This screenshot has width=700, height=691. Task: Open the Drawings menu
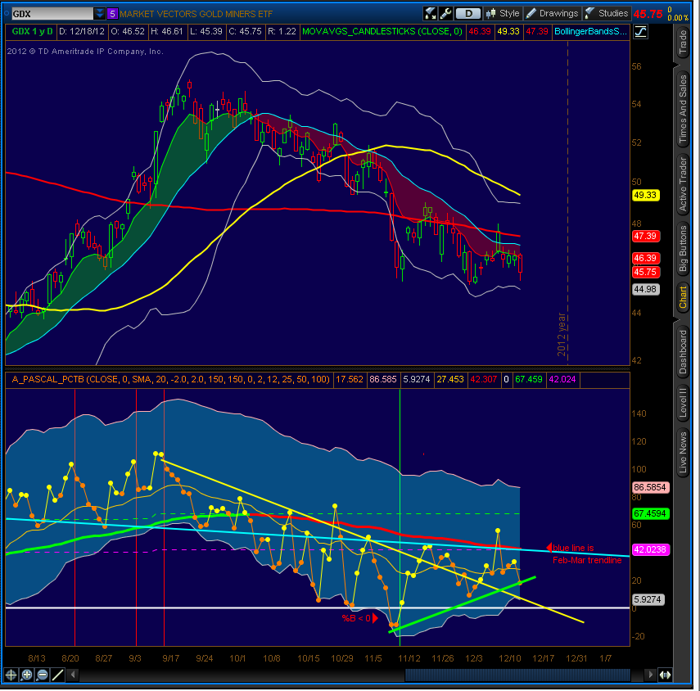[552, 13]
